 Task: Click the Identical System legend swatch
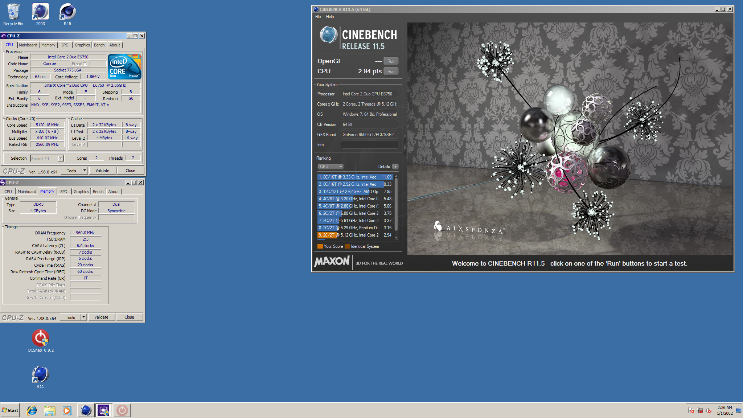(347, 246)
